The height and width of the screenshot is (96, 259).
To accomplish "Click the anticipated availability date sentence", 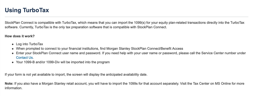I will pyautogui.click(x=76, y=74).
